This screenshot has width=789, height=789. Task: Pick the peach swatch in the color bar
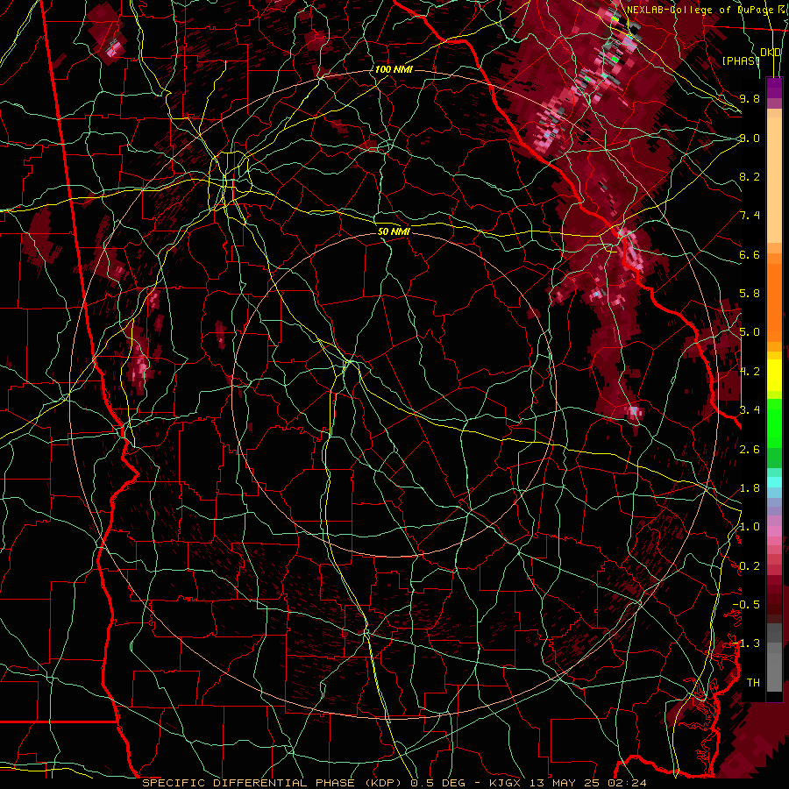coord(774,181)
